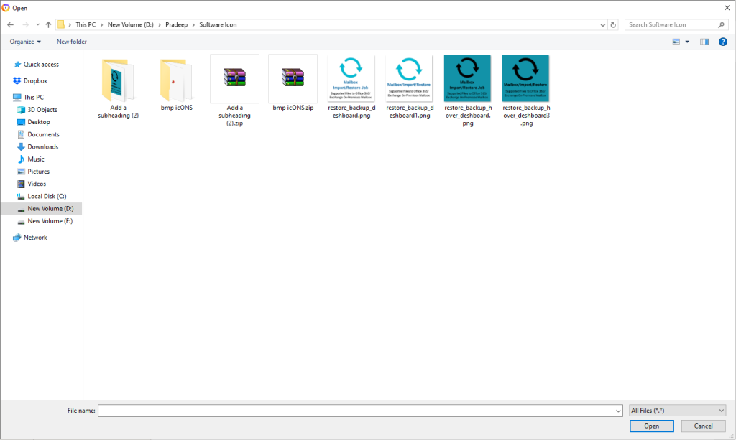The image size is (736, 440).
Task: Open the All Files (*.*) type filter
Action: click(x=677, y=411)
